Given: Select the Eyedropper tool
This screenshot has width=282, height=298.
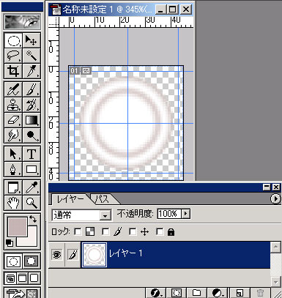Looking at the screenshot, I should [x=31, y=187].
